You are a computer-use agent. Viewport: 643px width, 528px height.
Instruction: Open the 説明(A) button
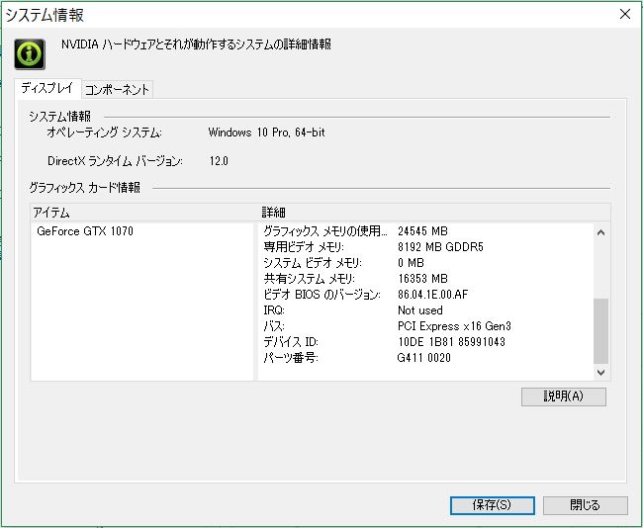pos(564,396)
